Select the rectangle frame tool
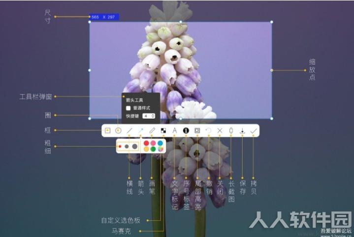Viewport: 354px width, 237px height. click(x=107, y=131)
